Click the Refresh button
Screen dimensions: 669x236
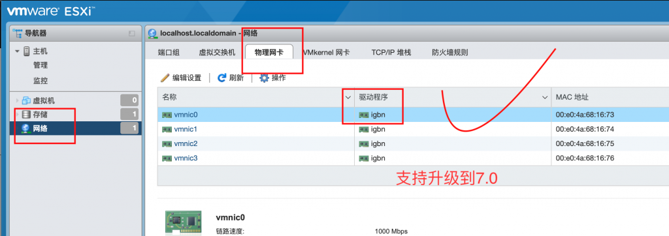(x=231, y=78)
